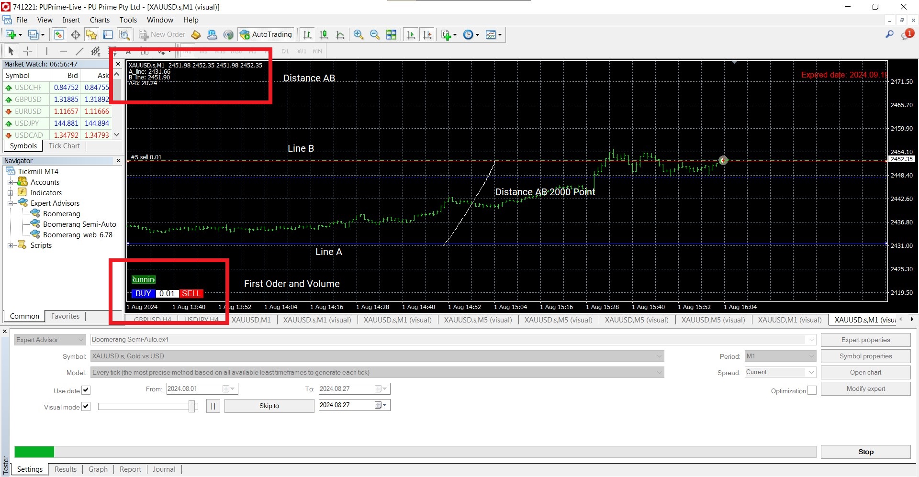Screen dimensions: 919x477
Task: Click the Symbol properties button
Action: 865,356
